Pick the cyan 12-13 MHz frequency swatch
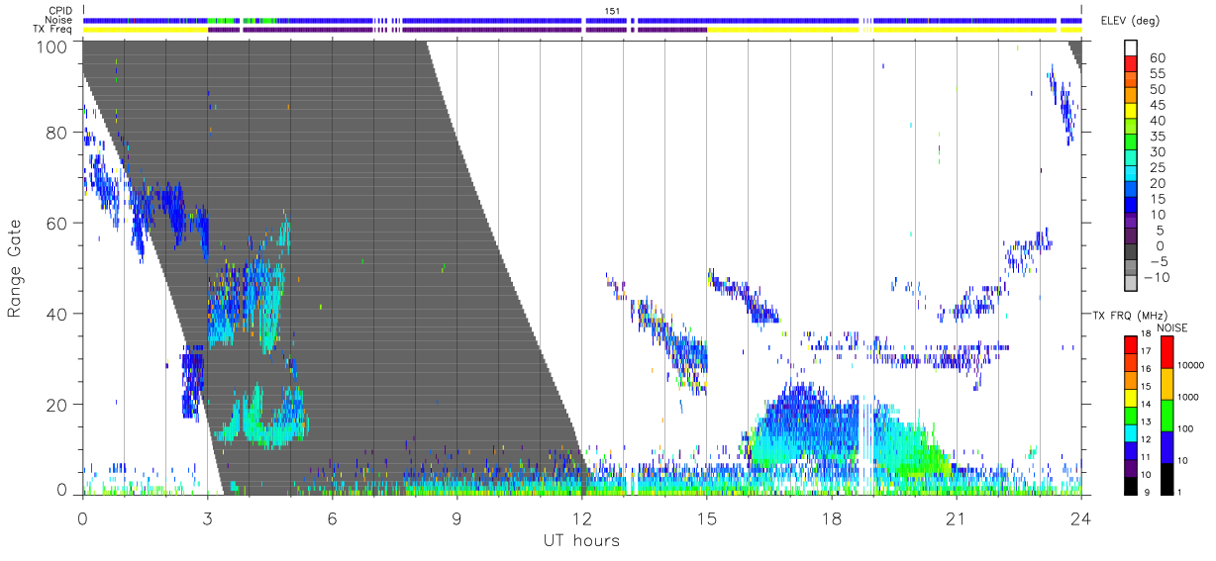Screen dimensions: 1216x561 [x=1131, y=432]
